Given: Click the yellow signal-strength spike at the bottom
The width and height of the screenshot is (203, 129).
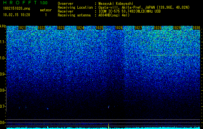Looking at the screenshot, I should point(108,126).
